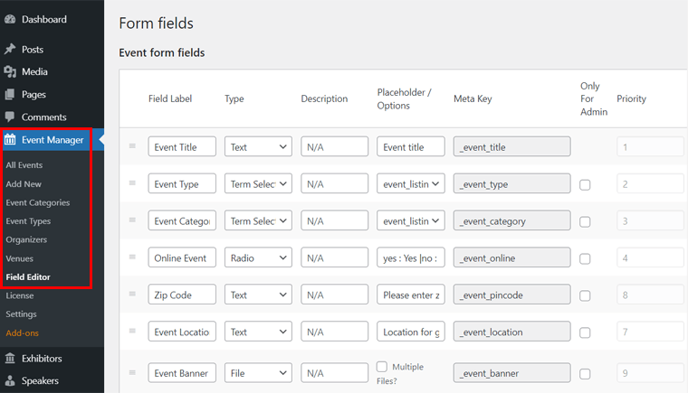Click the Pages icon in sidebar
Viewport: 688px width, 393px height.
(x=10, y=94)
